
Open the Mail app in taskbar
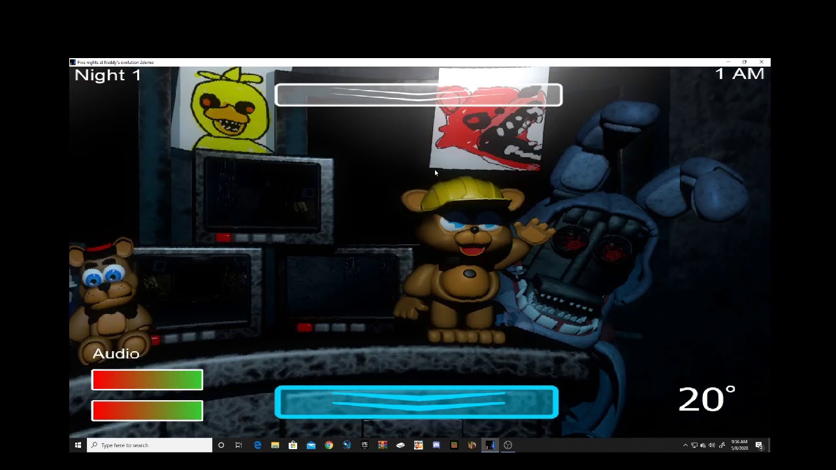tap(311, 445)
